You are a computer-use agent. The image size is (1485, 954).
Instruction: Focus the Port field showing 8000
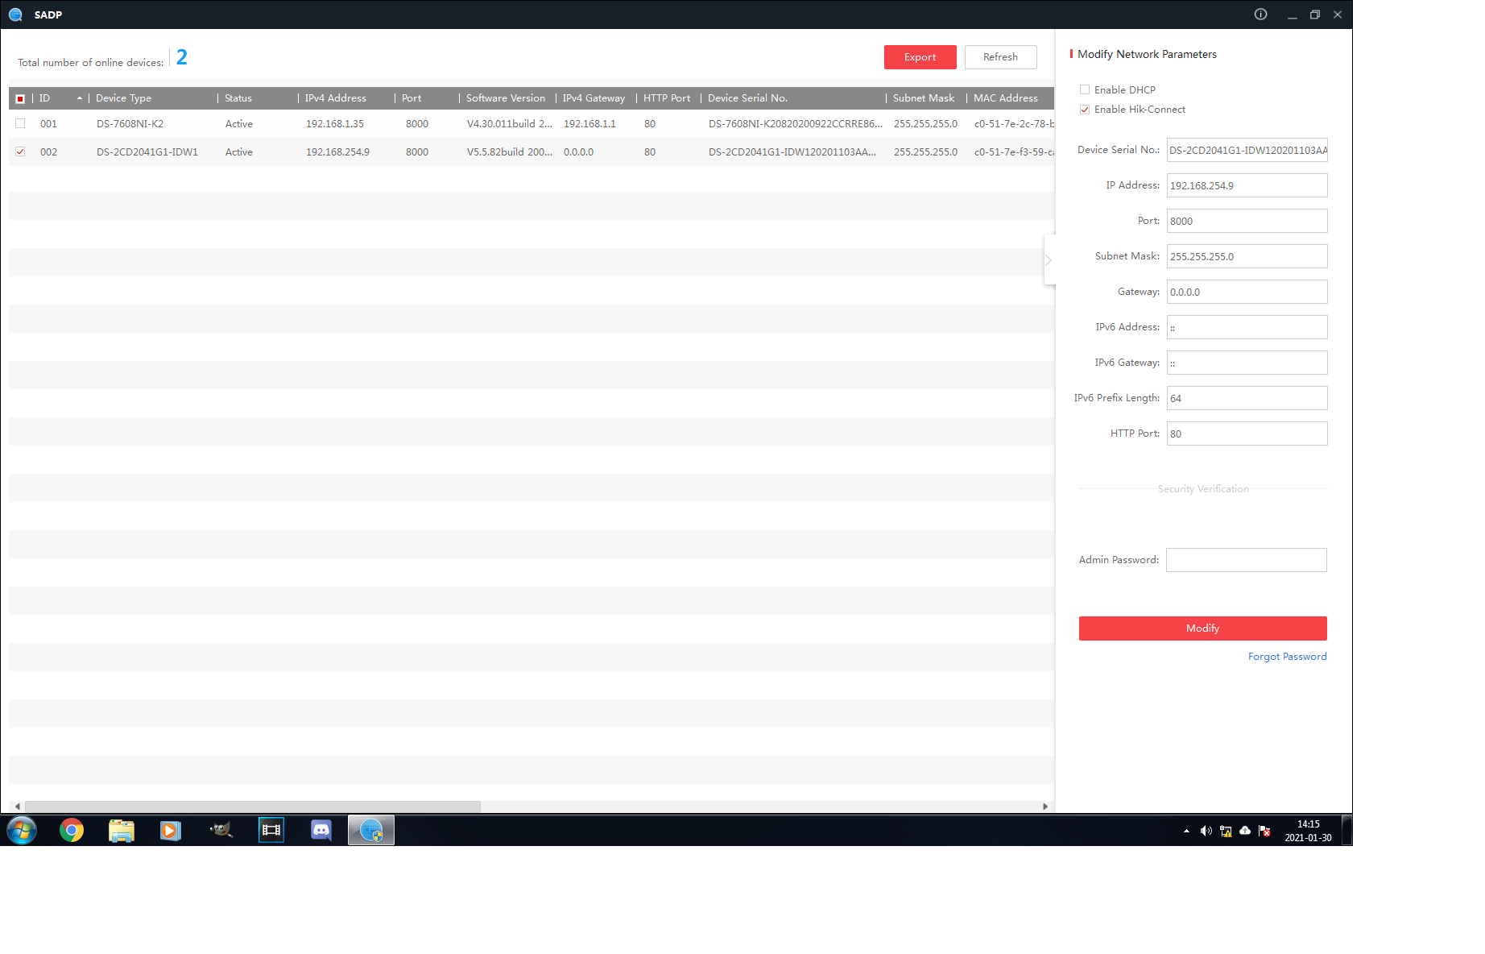tap(1247, 221)
